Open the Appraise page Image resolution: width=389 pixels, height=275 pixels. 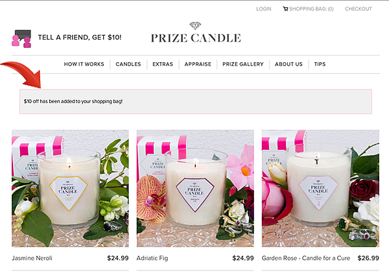pos(198,64)
